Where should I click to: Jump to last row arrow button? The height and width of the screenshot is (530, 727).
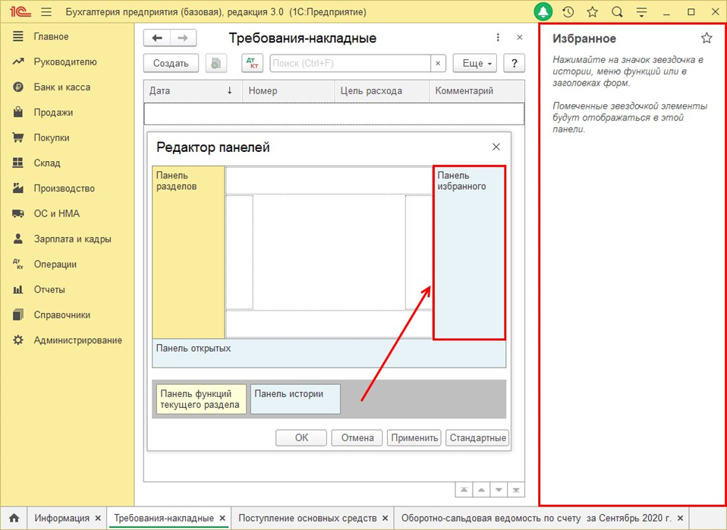point(516,490)
